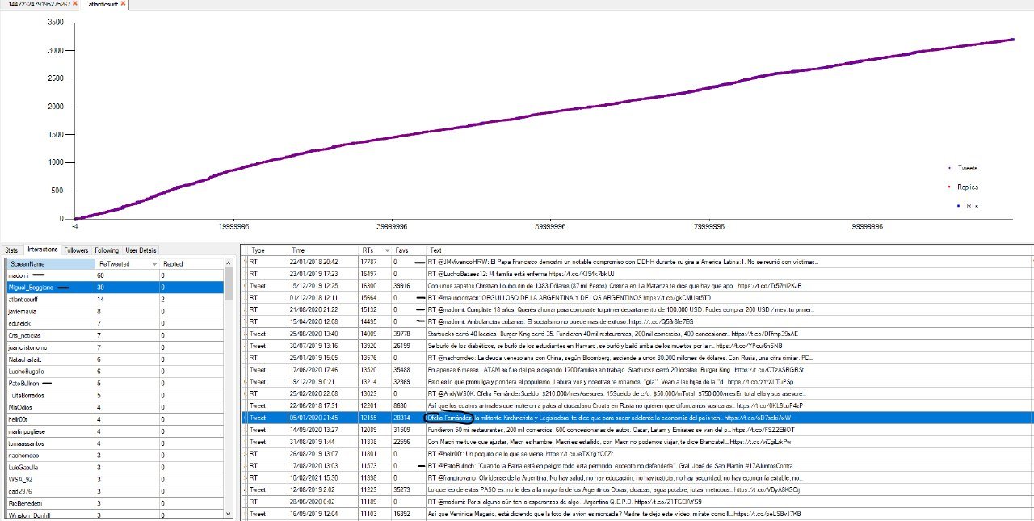Viewport: 1034px width, 521px height.
Task: Open the Followers tab
Action: tap(77, 250)
